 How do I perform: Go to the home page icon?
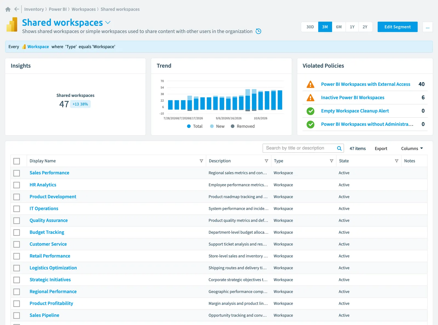pos(8,9)
